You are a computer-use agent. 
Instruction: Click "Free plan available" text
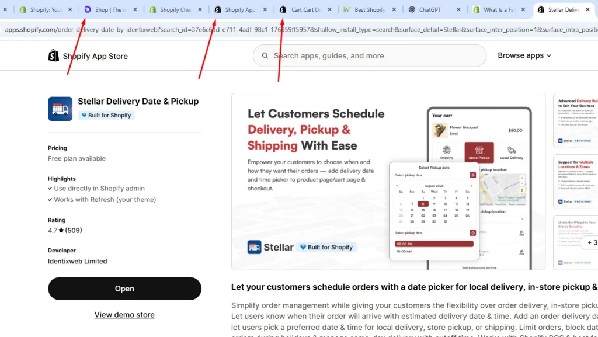pos(77,159)
